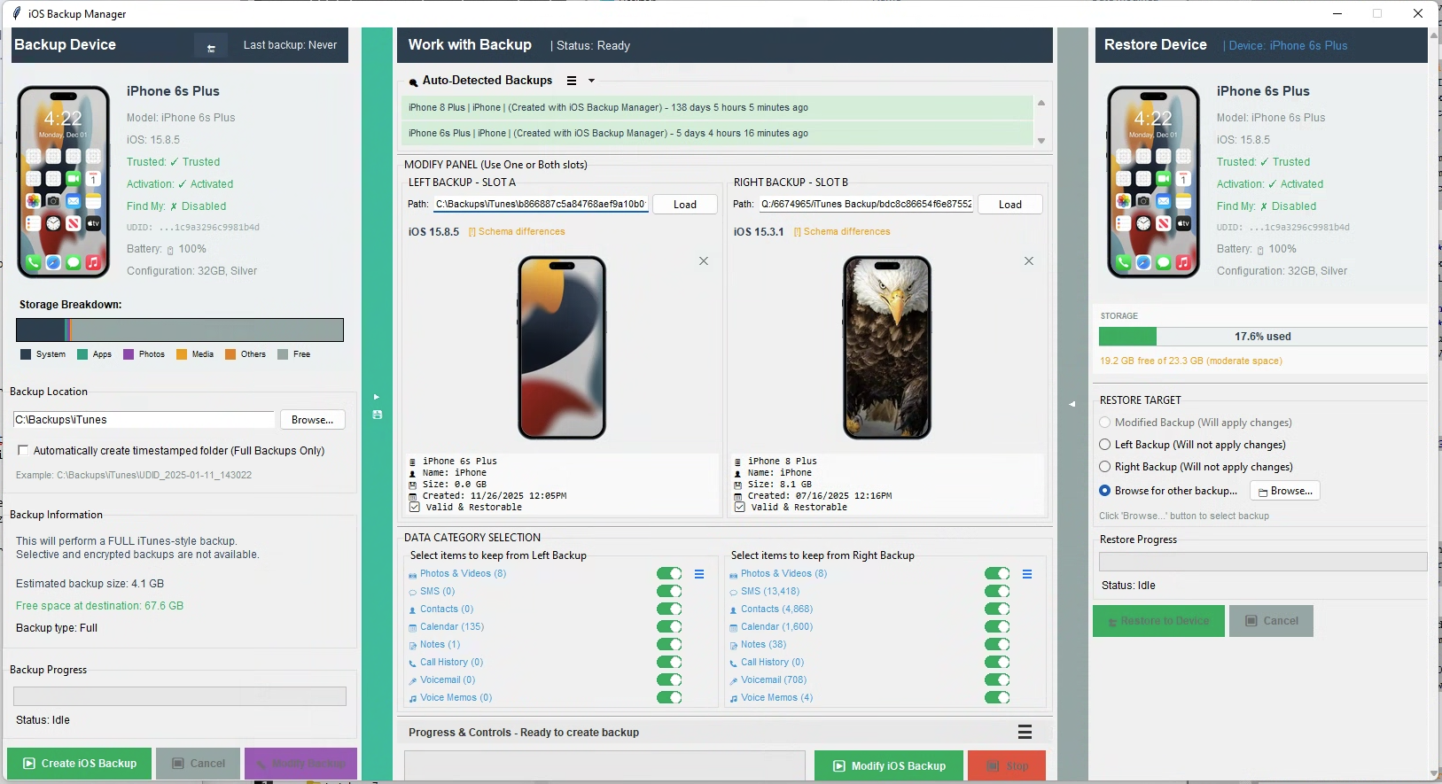Toggle Voicemail (708) in Right Backup
1442x784 pixels.
coord(997,680)
